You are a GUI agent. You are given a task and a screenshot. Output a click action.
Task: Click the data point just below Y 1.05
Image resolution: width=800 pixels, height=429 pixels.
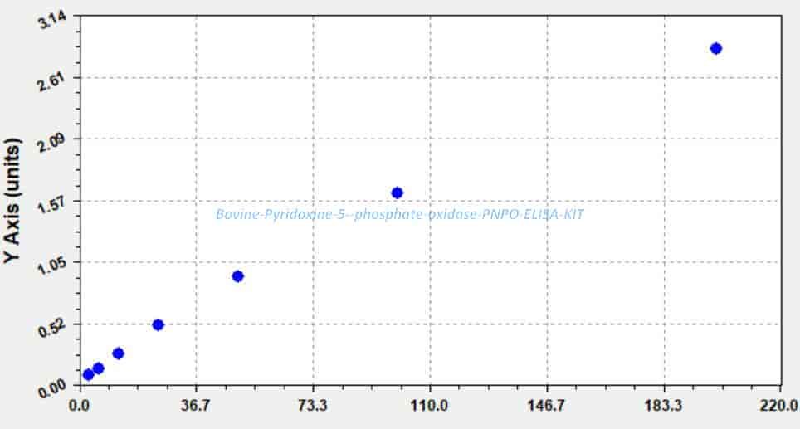[x=237, y=276]
